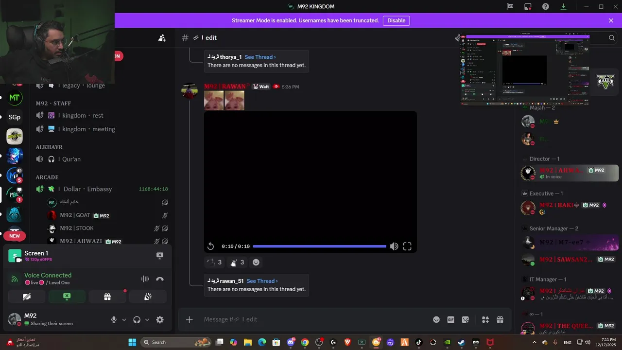This screenshot has height=350, width=622.
Task: Open the gift Nitro button in voice panel
Action: coord(107,297)
